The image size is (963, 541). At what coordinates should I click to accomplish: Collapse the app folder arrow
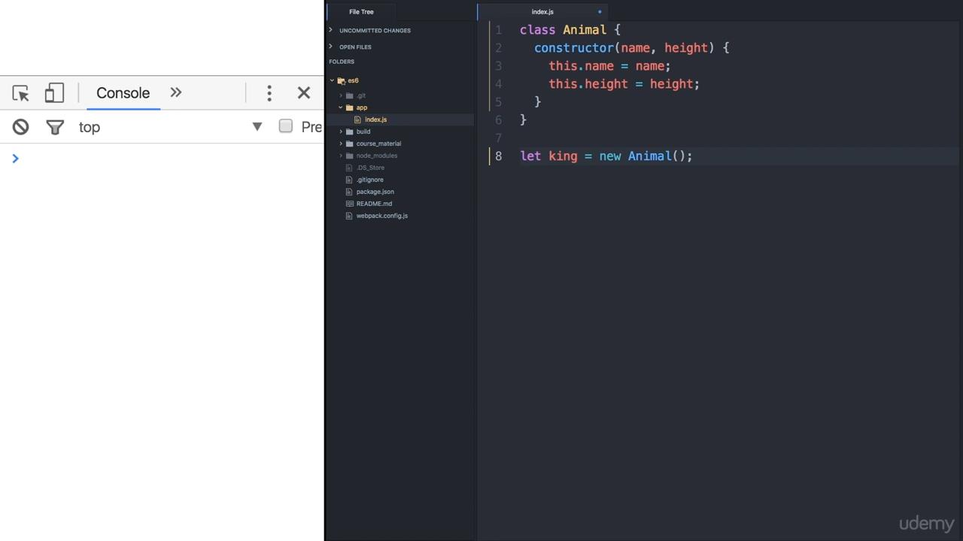point(341,107)
